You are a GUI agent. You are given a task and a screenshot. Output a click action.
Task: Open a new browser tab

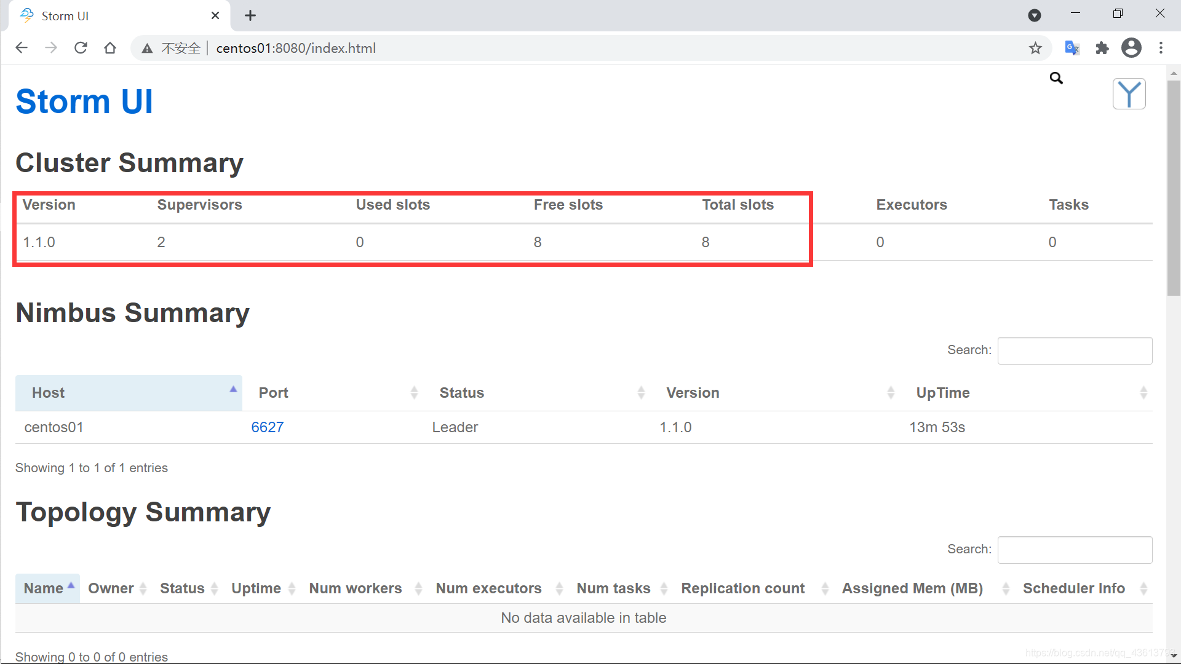[250, 16]
